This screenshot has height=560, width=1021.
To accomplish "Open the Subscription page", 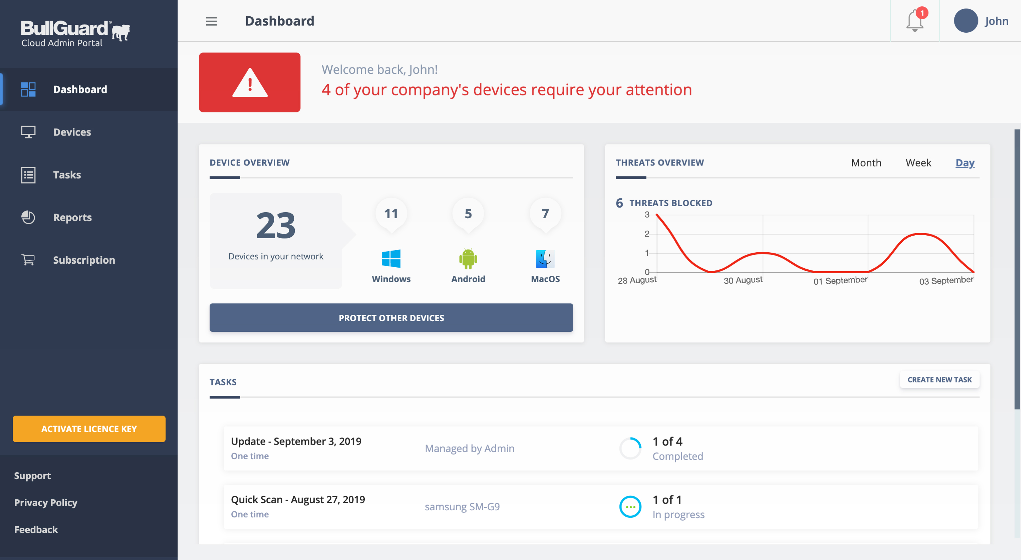I will pos(84,260).
